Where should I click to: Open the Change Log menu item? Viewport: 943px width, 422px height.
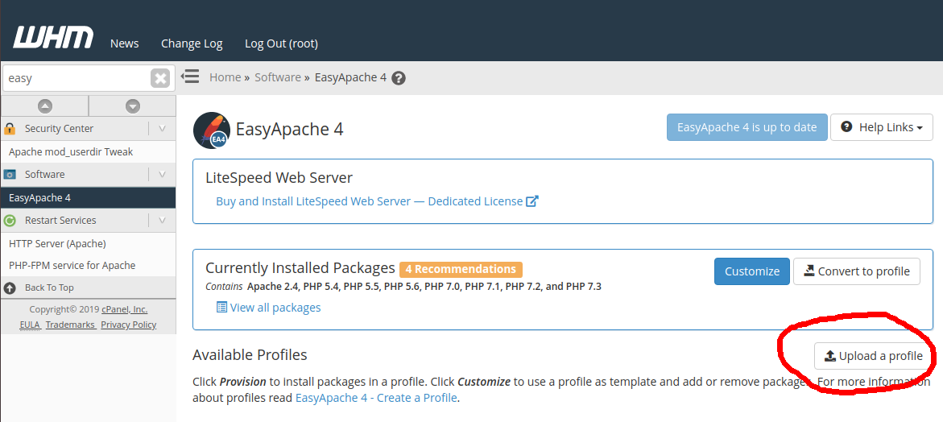192,43
